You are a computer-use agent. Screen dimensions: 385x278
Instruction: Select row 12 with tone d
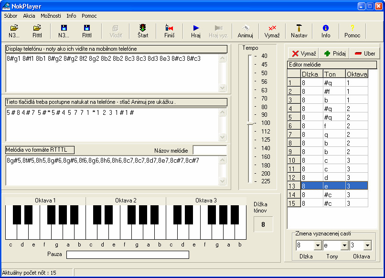(x=328, y=178)
